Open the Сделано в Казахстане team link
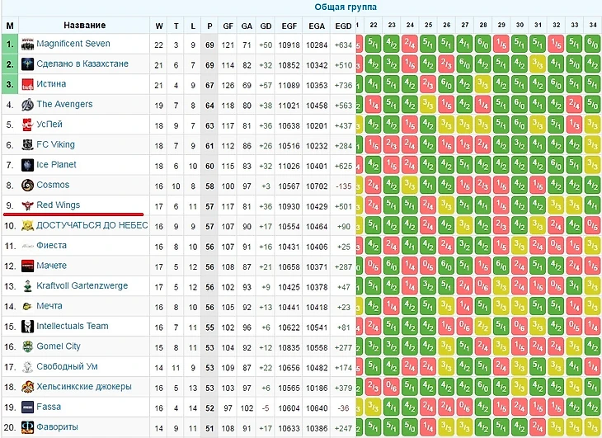The image size is (602, 438). click(82, 64)
